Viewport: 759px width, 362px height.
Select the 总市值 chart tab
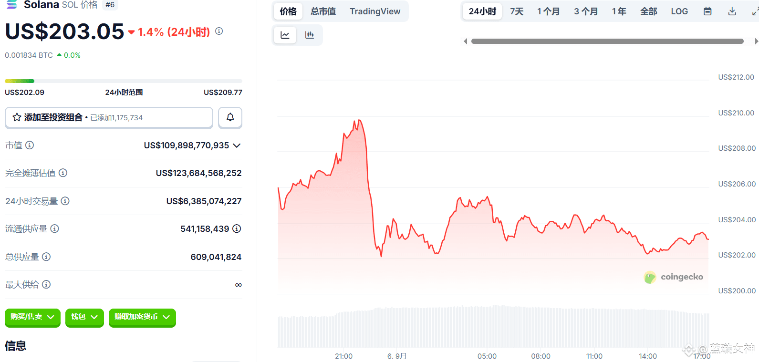point(323,11)
